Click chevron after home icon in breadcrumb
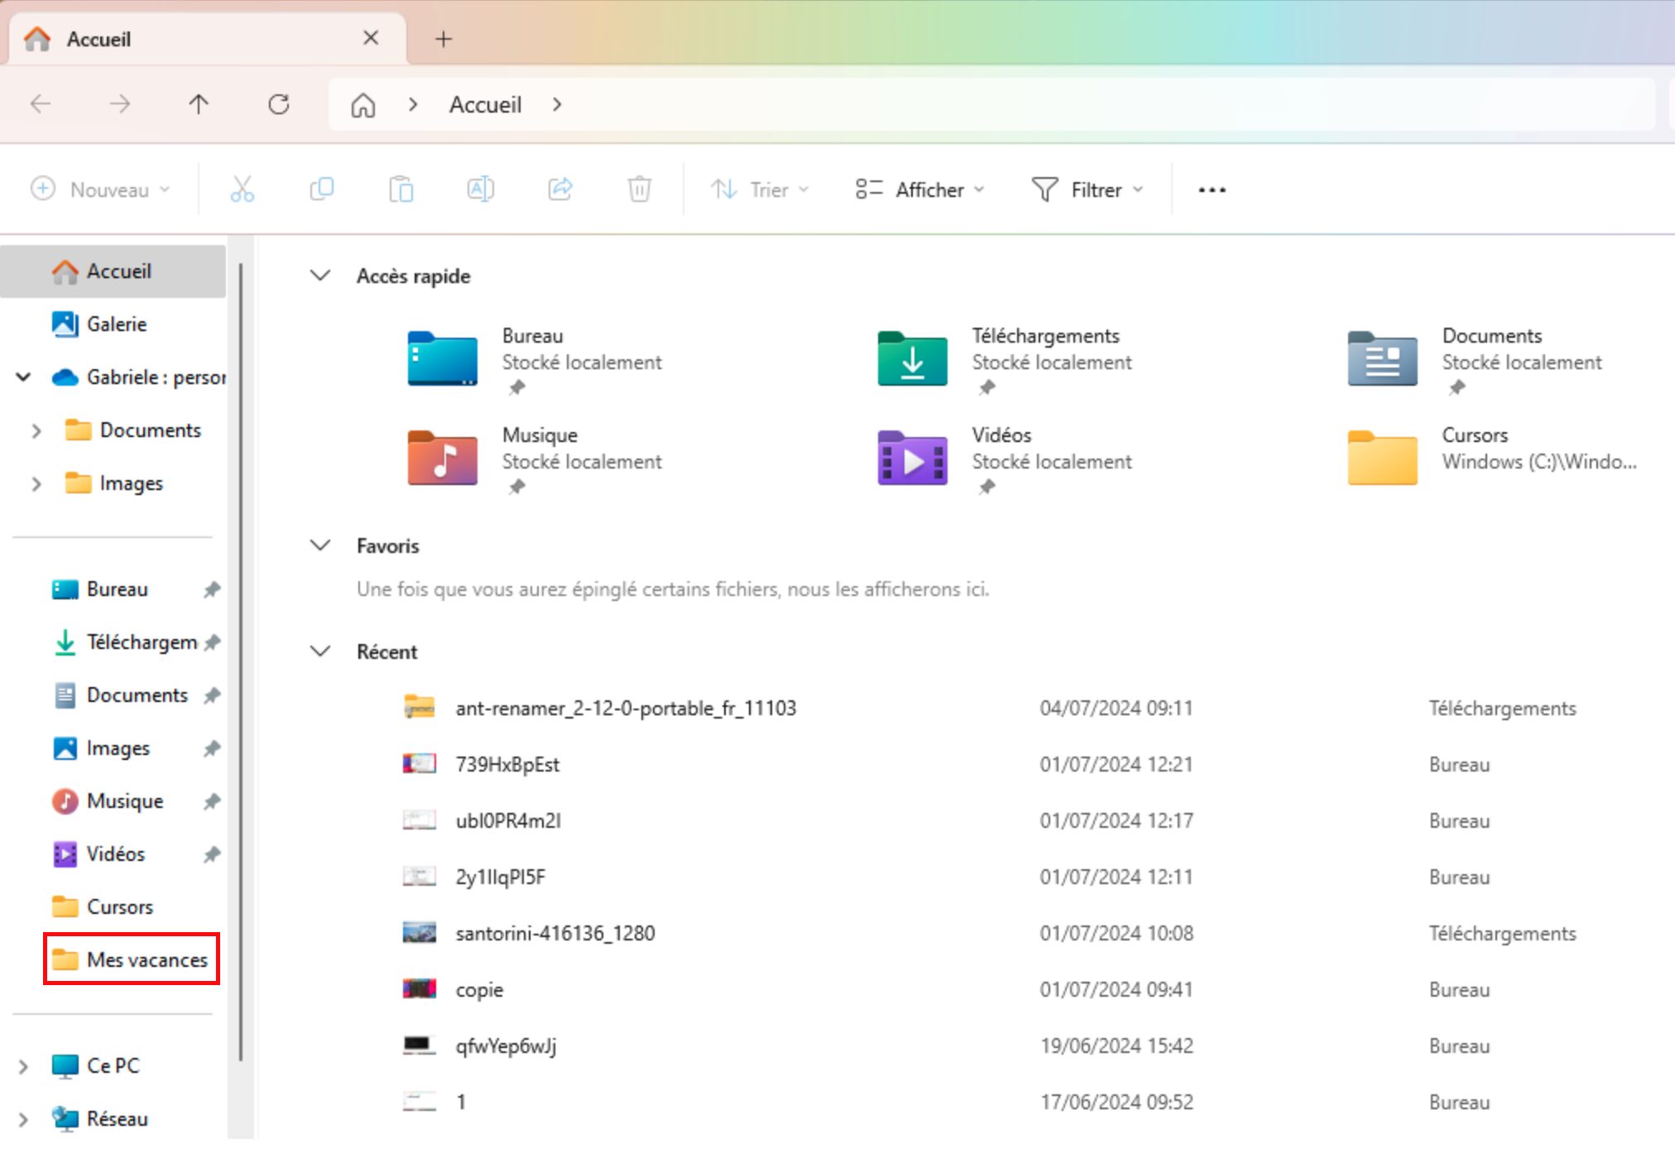The image size is (1675, 1149). tap(413, 104)
